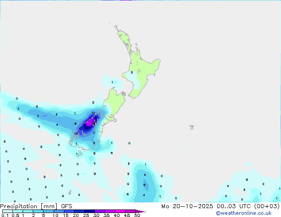Click the "12" precipitation value on map
This screenshot has width=281, height=217.
click(x=76, y=134)
